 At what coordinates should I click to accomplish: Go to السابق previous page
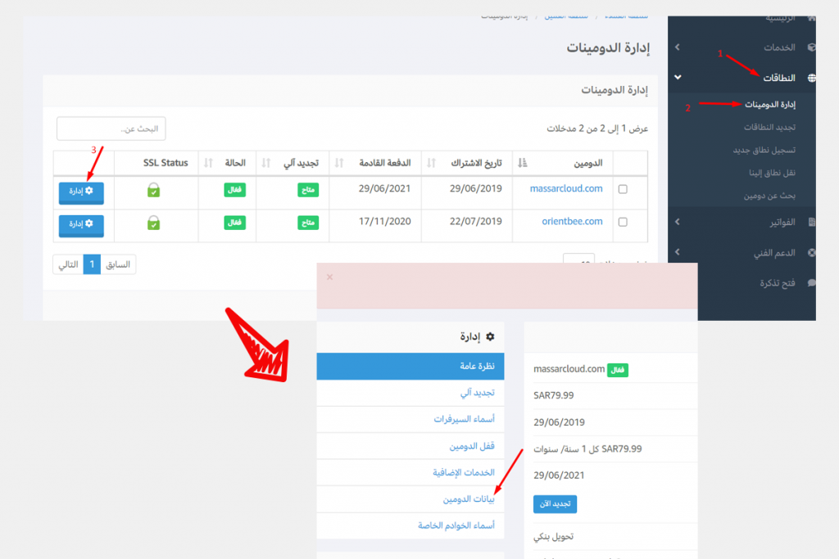coord(118,264)
